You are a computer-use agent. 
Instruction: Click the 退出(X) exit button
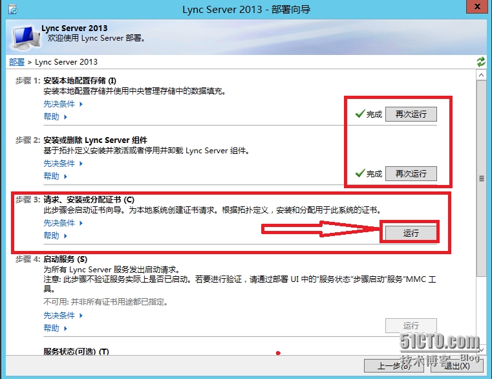pos(457,365)
